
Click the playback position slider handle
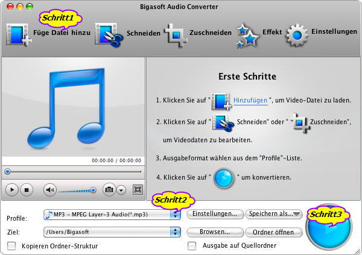pos(8,171)
